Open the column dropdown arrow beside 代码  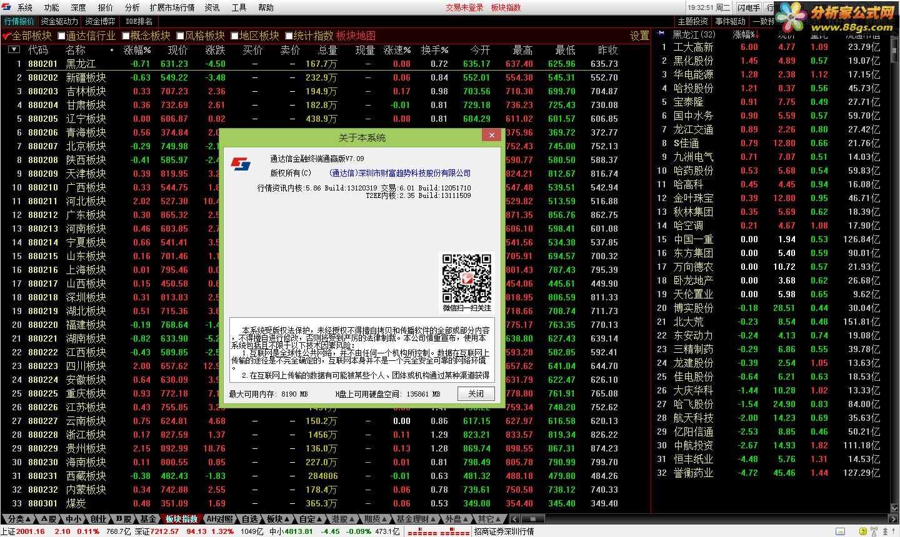tap(14, 50)
